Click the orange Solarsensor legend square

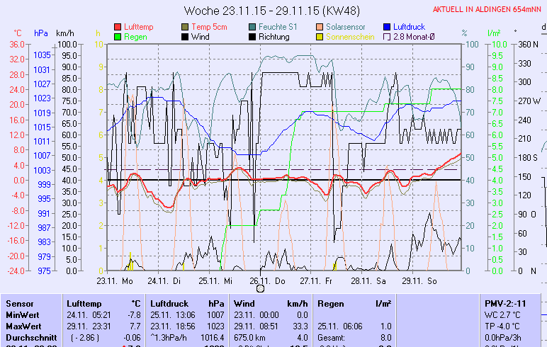pos(320,26)
